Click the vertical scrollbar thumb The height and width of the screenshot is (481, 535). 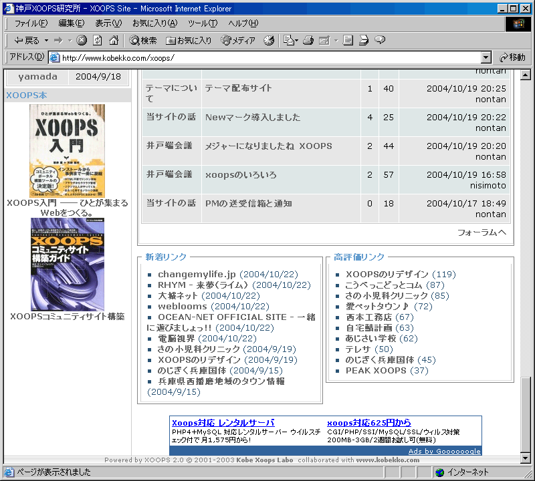click(526, 414)
